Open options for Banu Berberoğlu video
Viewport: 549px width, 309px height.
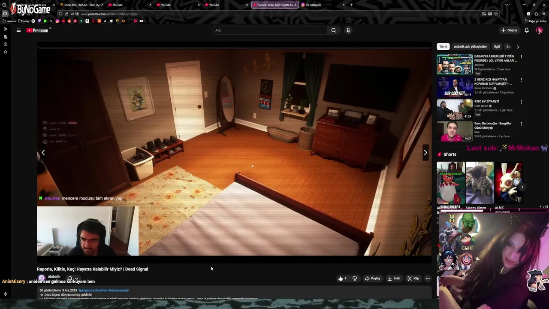click(x=521, y=124)
